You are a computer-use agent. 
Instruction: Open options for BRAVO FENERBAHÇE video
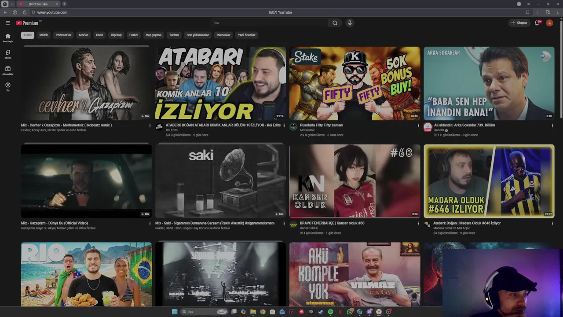pos(418,223)
